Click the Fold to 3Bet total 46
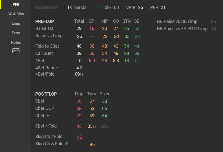 click(x=79, y=46)
